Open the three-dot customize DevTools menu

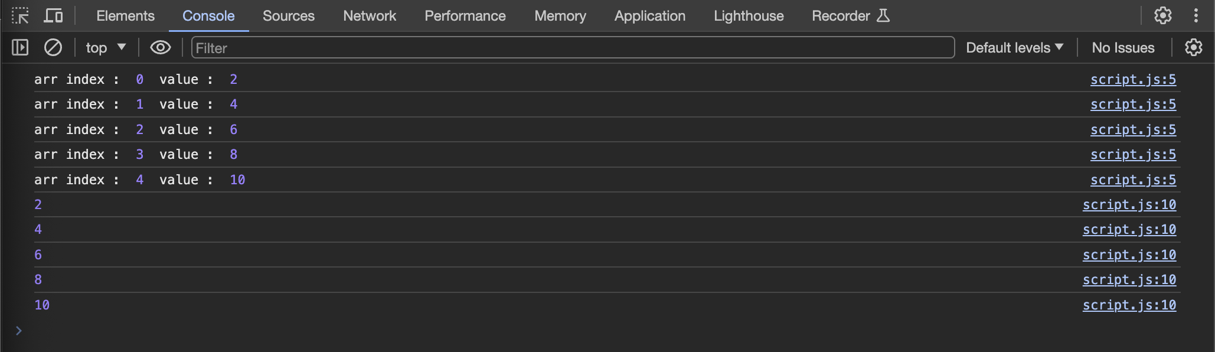(x=1196, y=15)
